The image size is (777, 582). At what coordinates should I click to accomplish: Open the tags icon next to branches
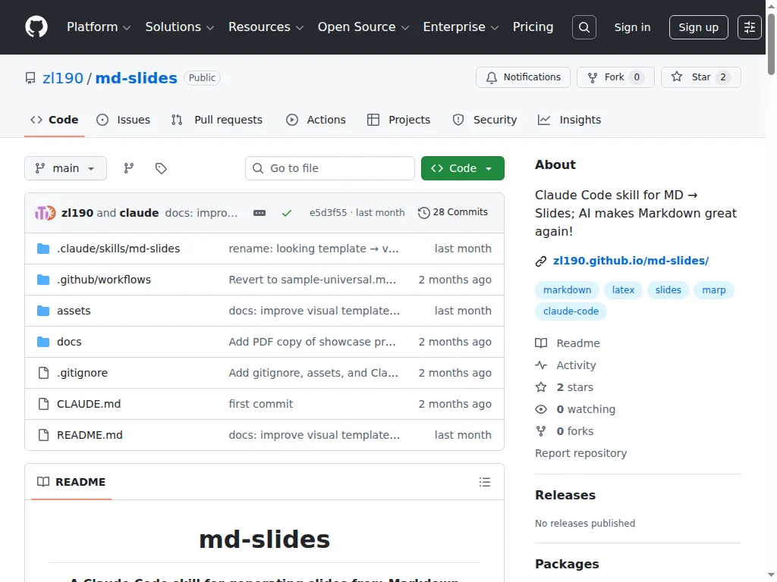point(161,168)
